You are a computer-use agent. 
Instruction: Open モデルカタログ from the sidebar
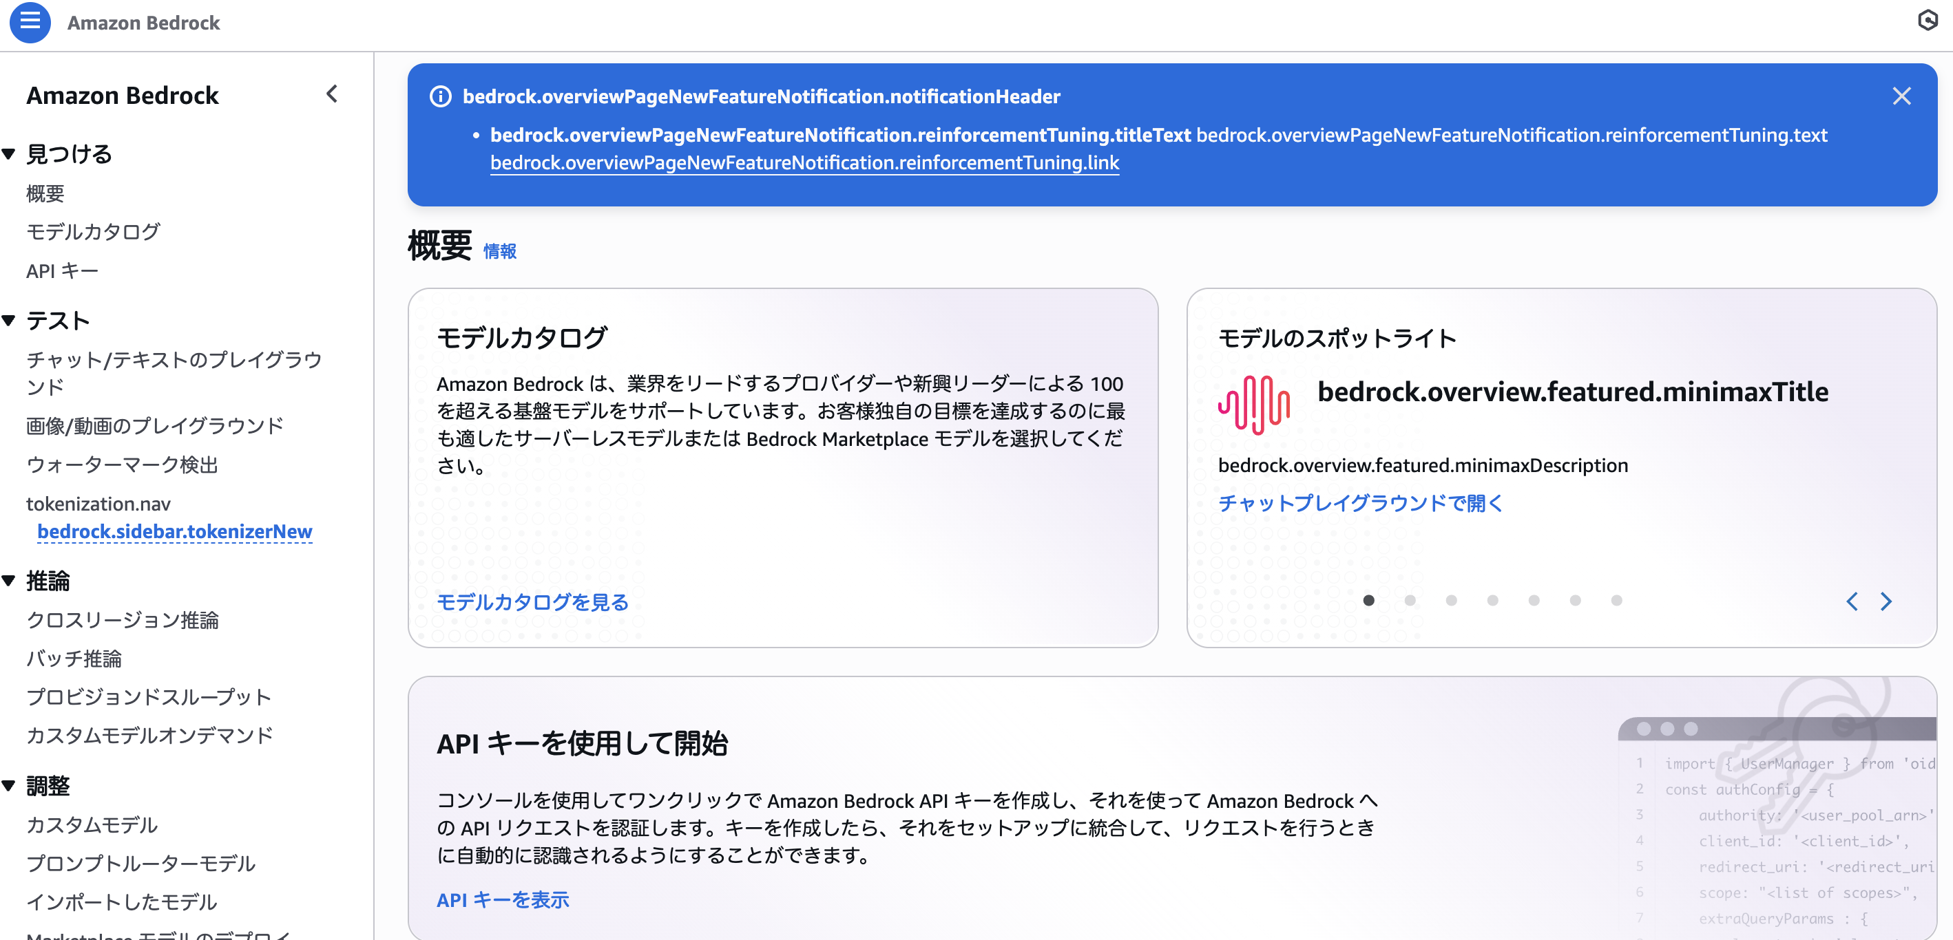point(93,232)
